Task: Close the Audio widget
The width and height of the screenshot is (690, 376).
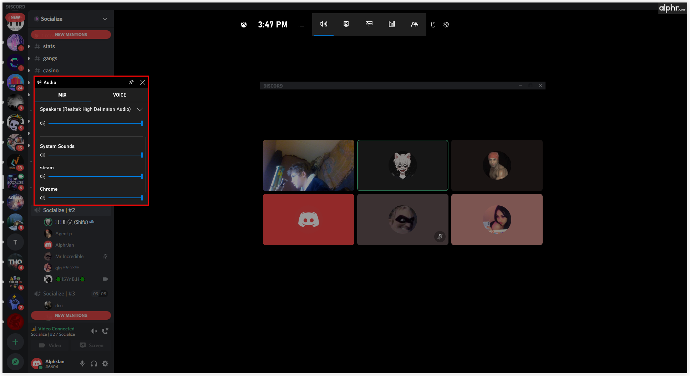Action: click(143, 82)
